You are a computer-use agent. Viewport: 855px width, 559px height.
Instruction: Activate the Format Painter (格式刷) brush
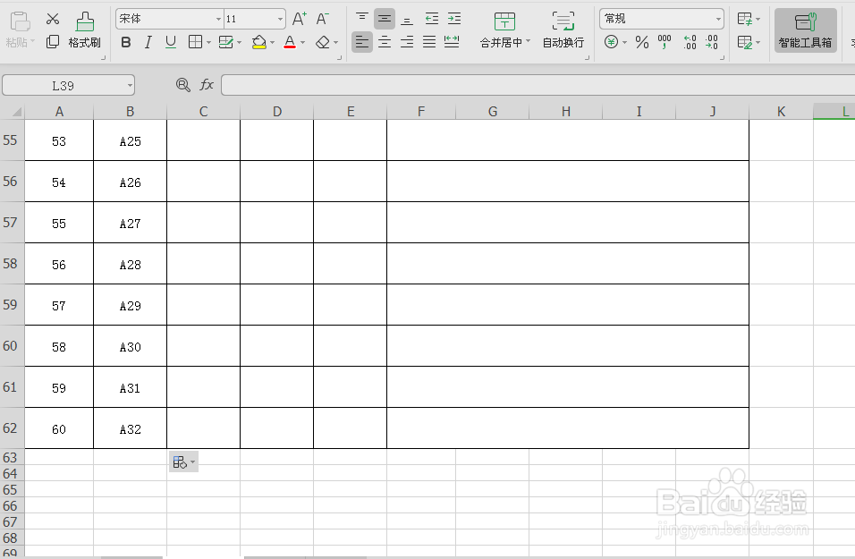[85, 30]
